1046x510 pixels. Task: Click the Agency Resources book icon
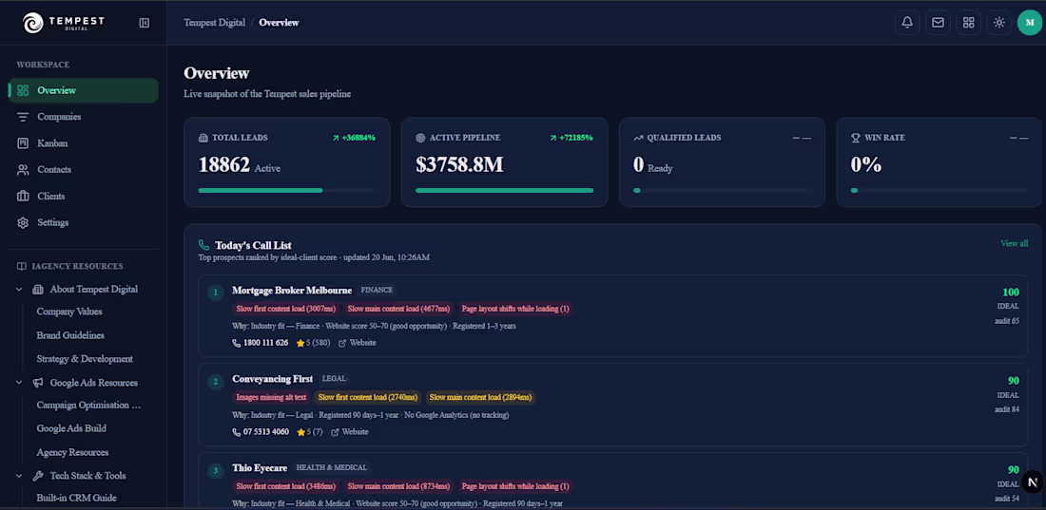point(21,266)
